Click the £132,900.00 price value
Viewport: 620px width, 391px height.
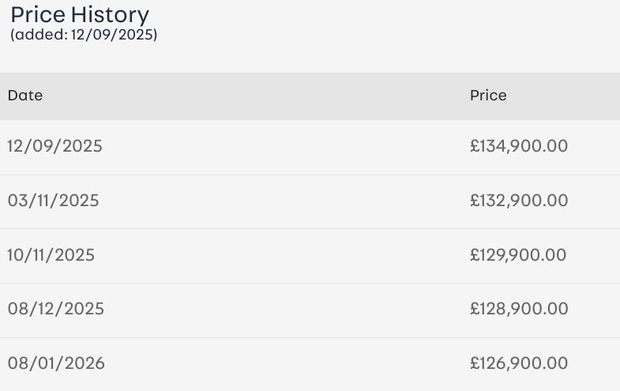click(x=518, y=201)
